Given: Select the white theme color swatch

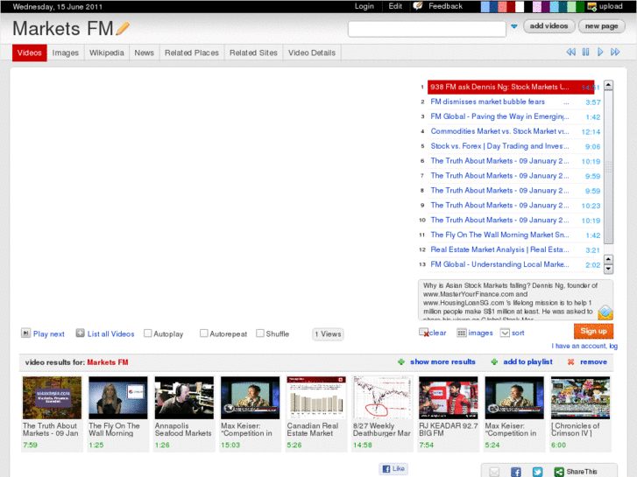Looking at the screenshot, I should [x=520, y=6].
